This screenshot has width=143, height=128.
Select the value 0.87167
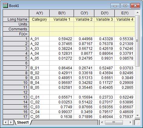[84, 44]
